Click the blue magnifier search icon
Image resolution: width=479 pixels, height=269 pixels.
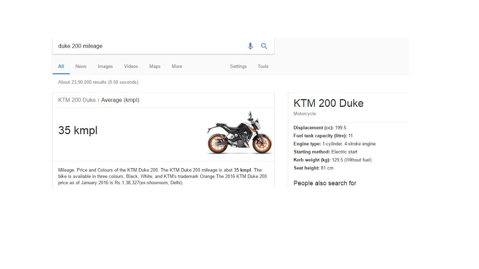click(264, 46)
